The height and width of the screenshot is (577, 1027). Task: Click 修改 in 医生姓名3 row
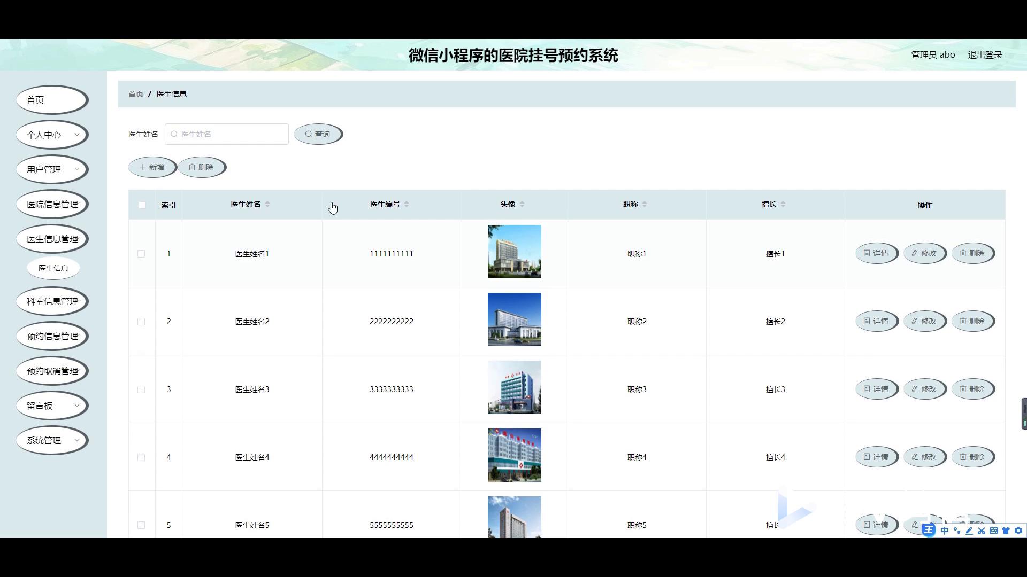(x=924, y=389)
